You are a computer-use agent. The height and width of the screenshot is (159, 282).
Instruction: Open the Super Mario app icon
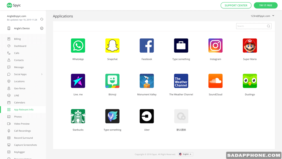(250, 45)
